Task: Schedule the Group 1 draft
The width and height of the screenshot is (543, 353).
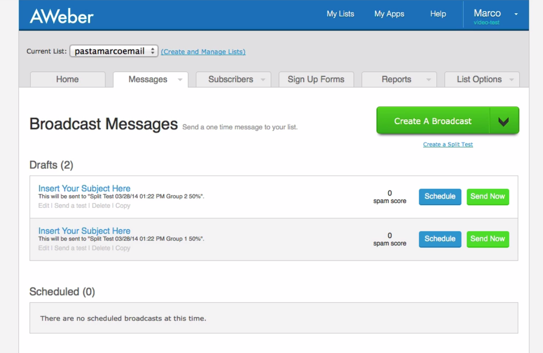Action: tap(440, 239)
